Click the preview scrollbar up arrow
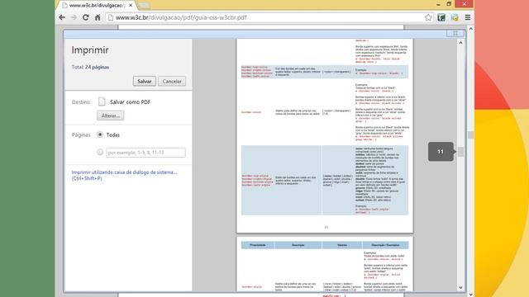The image size is (529, 297). tap(460, 43)
